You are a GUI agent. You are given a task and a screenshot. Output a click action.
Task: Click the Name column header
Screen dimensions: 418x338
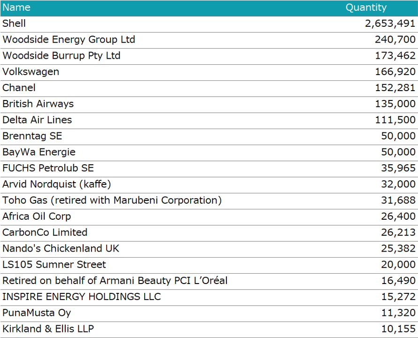point(16,8)
